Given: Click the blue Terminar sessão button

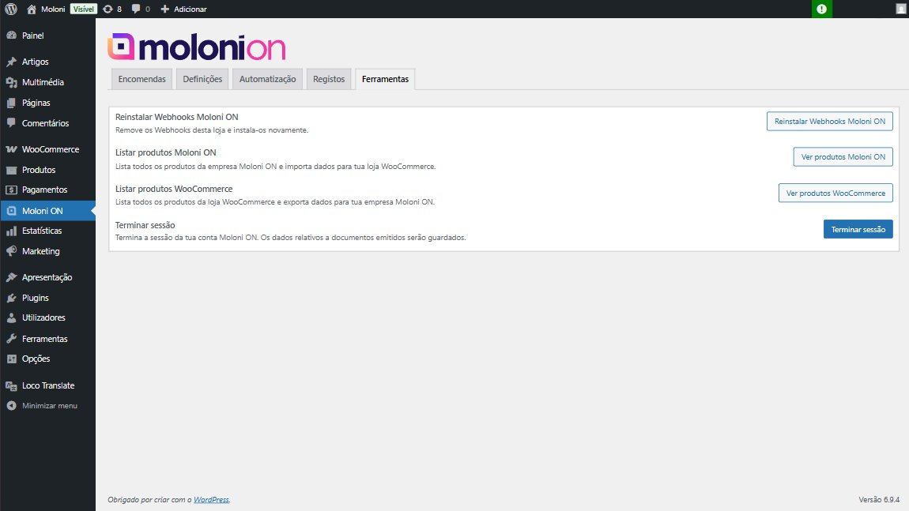Looking at the screenshot, I should pyautogui.click(x=858, y=229).
